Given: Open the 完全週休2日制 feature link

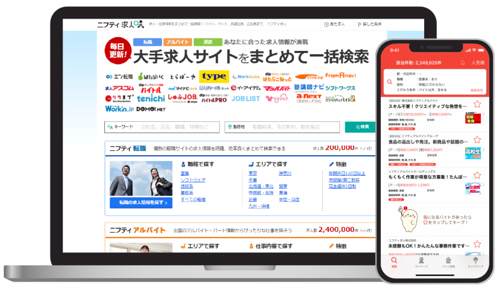Looking at the screenshot, I should [x=342, y=186].
